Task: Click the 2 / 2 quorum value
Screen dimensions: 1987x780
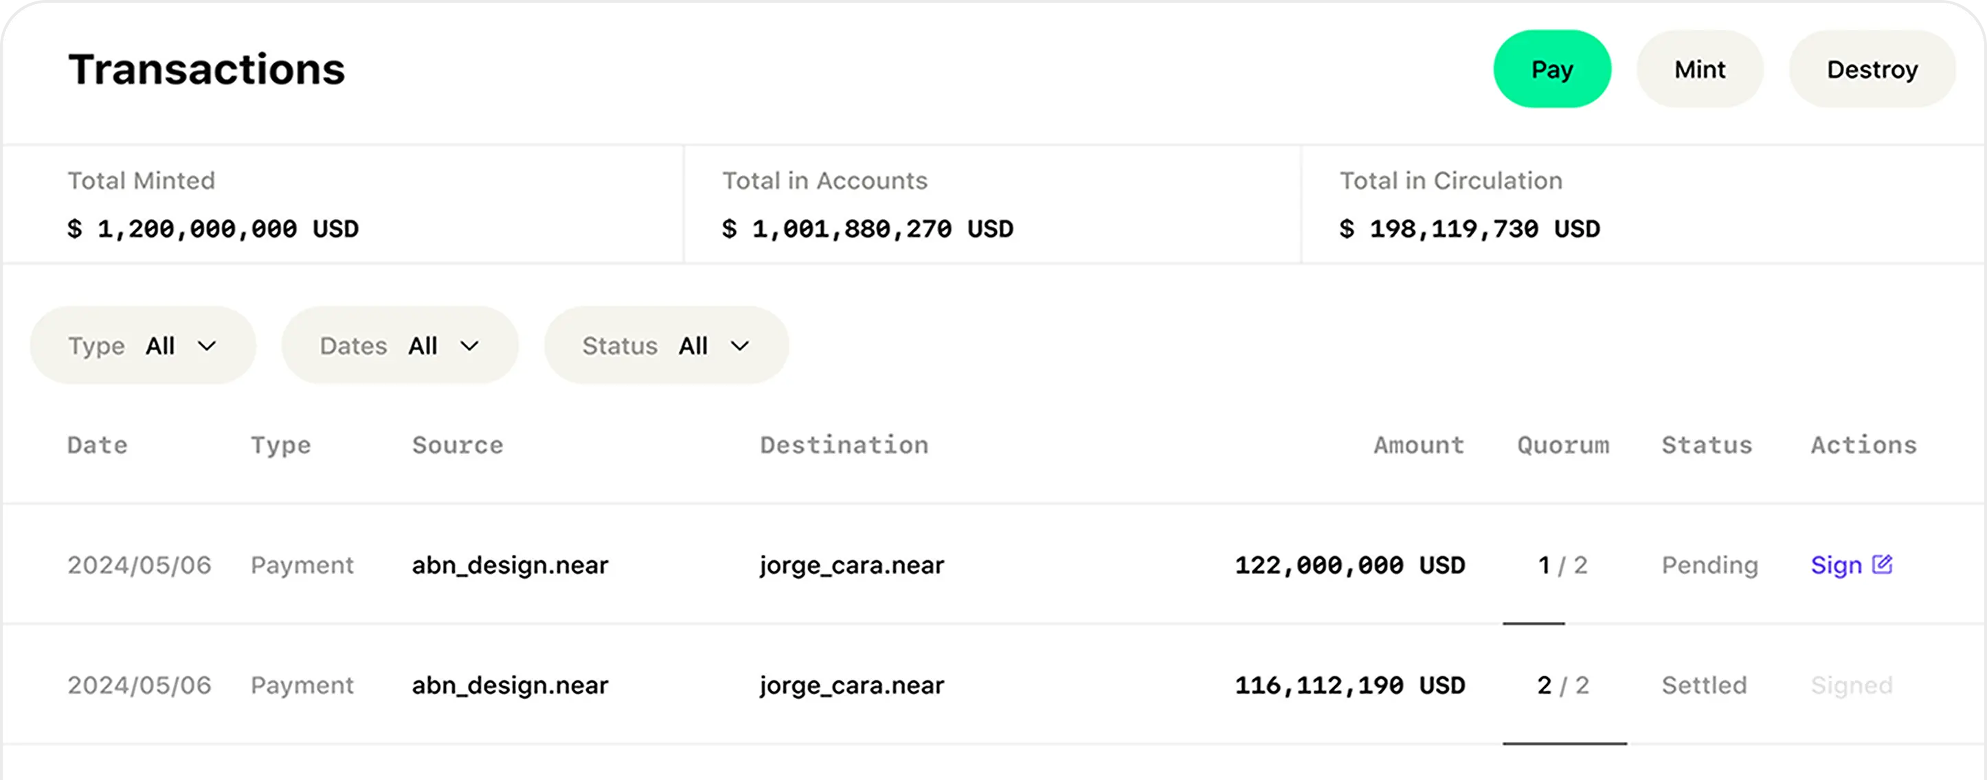Action: pos(1563,685)
